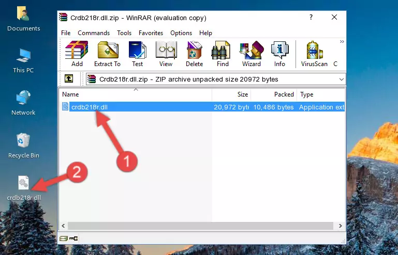Click the drive icon in status bar
Image resolution: width=398 pixels, height=255 pixels.
(64, 238)
